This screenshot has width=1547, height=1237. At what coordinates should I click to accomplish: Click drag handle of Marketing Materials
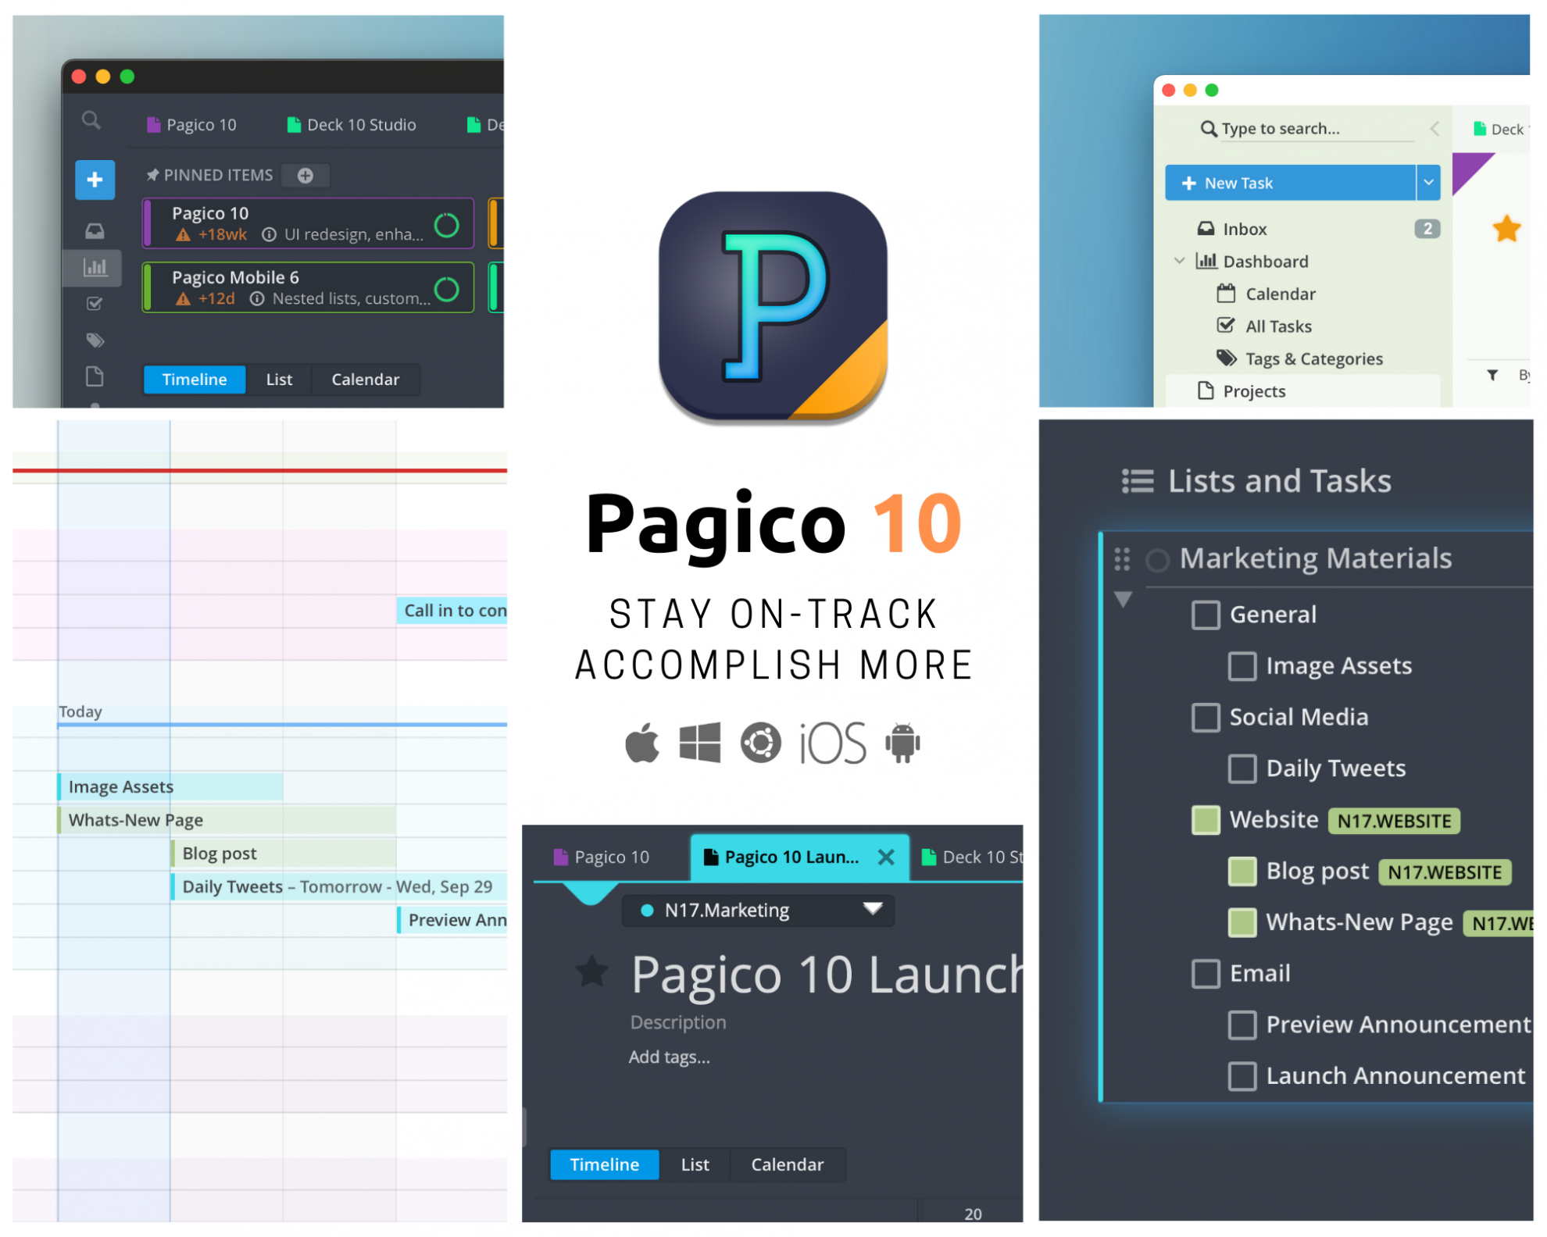tap(1122, 558)
